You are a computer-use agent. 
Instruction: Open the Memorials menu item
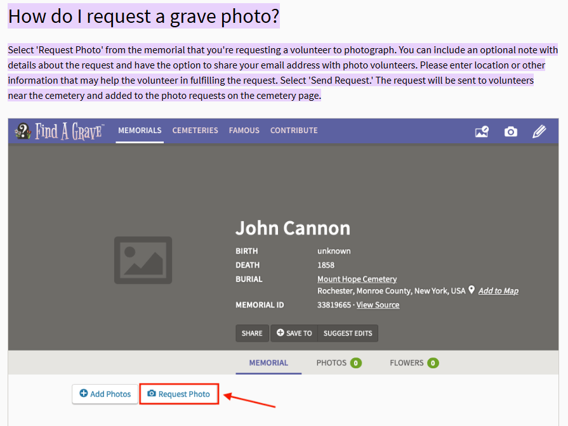(x=140, y=131)
